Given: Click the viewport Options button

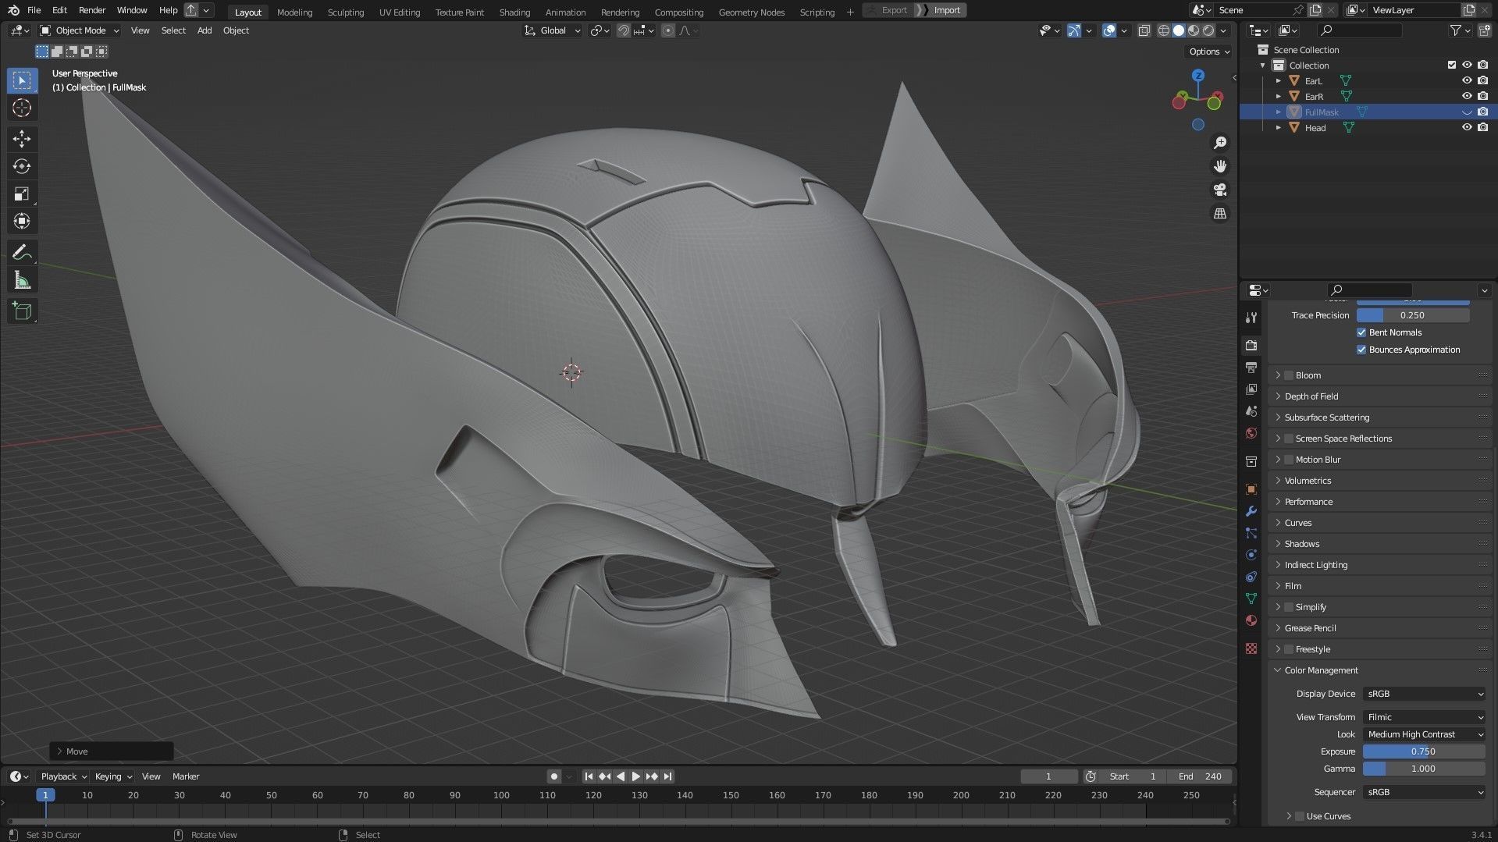Looking at the screenshot, I should (x=1208, y=52).
